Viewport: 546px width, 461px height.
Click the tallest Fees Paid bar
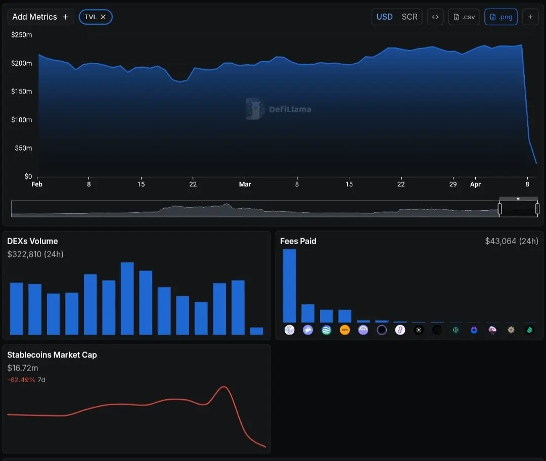289,286
